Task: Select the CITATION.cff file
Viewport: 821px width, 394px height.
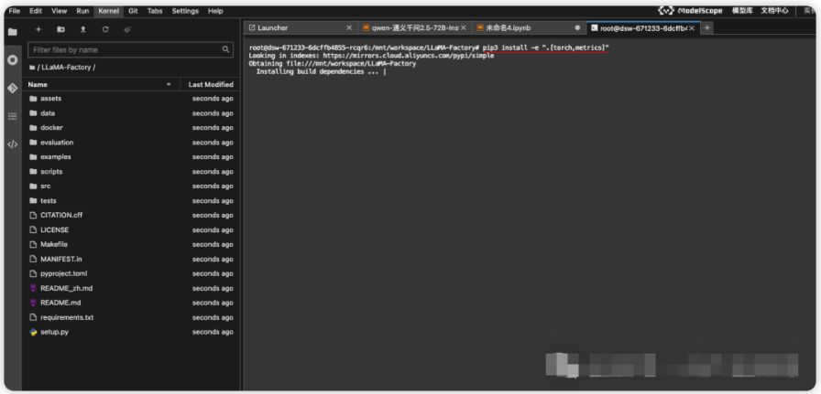Action: [131, 216]
